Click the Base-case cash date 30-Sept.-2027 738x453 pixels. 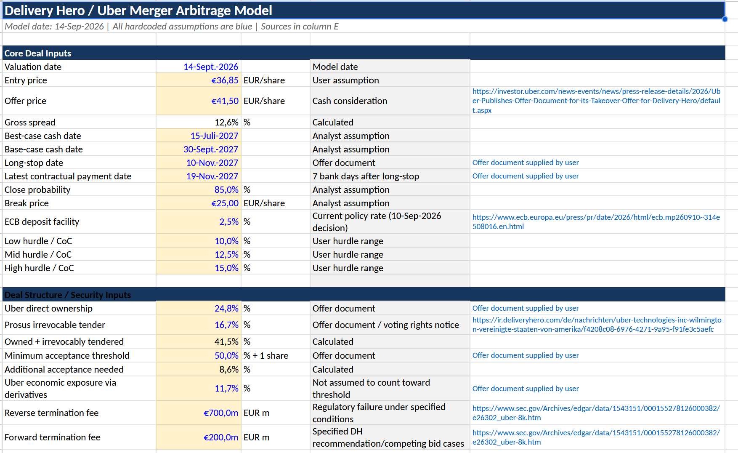coord(199,149)
